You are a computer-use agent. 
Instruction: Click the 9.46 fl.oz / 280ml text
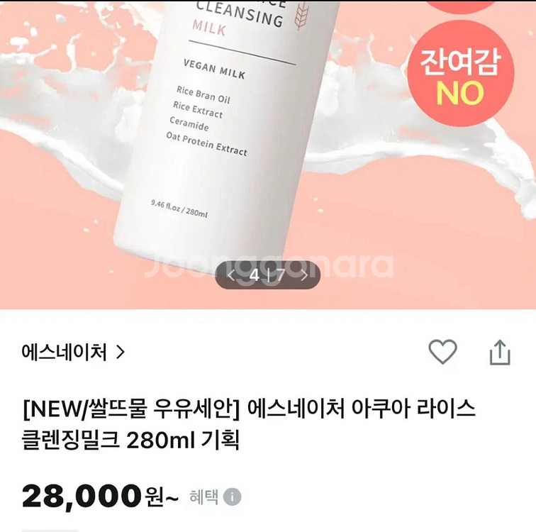click(x=179, y=209)
